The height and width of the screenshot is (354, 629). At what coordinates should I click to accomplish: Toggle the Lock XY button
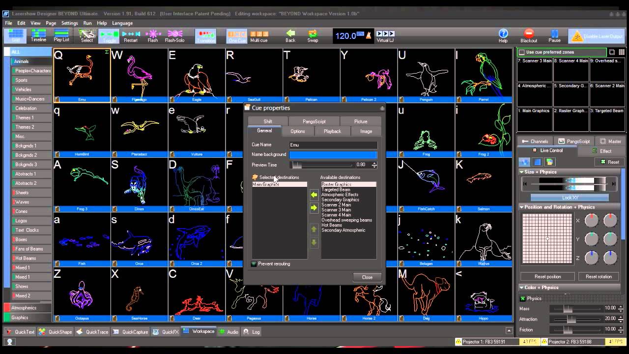point(570,198)
